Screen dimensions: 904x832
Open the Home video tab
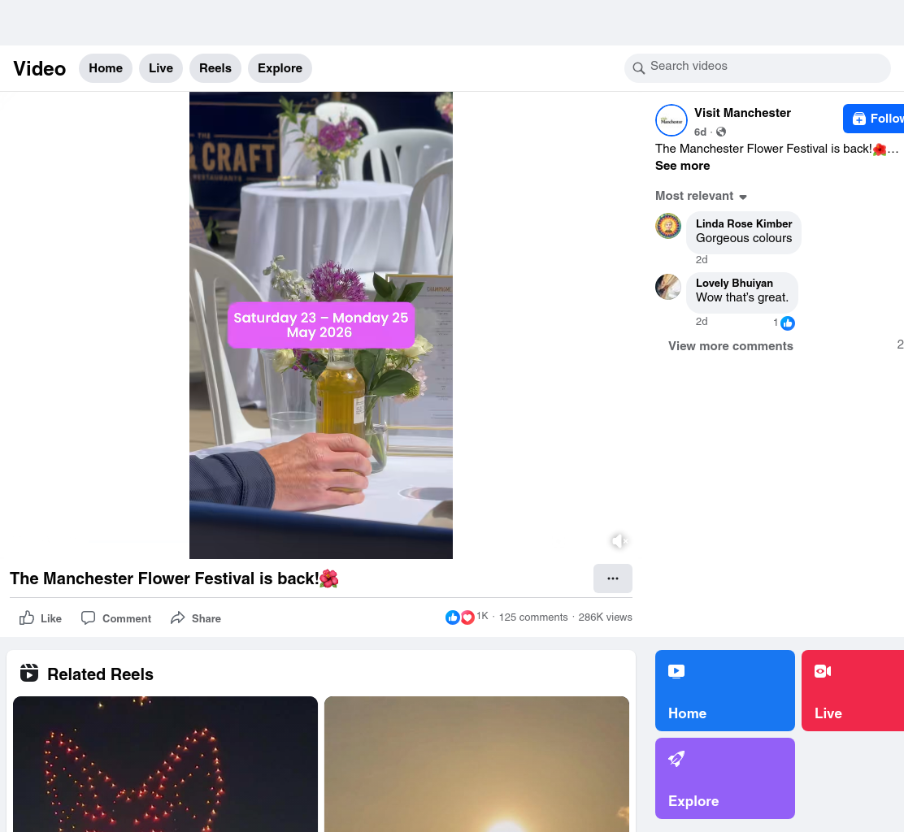(x=106, y=68)
